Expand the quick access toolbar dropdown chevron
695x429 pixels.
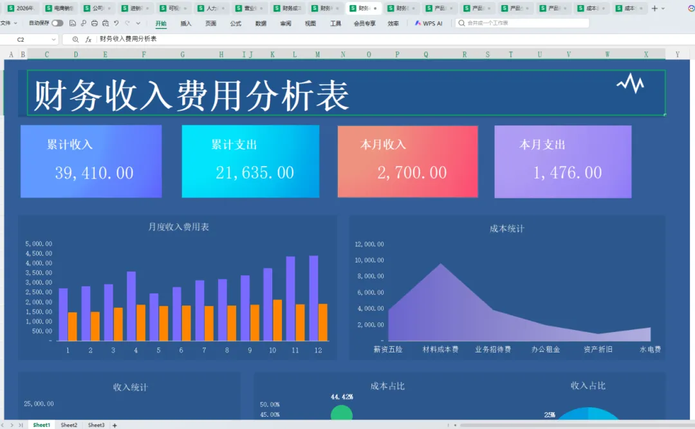coord(138,23)
